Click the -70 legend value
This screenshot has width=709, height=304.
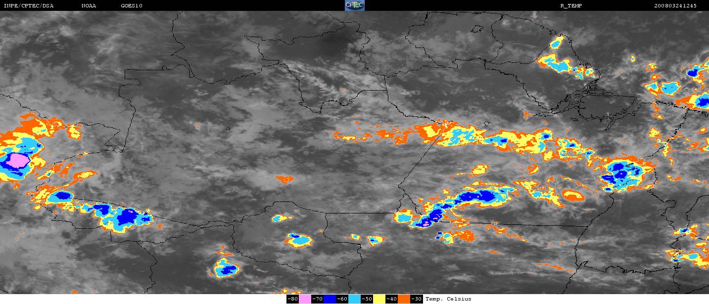pyautogui.click(x=317, y=299)
